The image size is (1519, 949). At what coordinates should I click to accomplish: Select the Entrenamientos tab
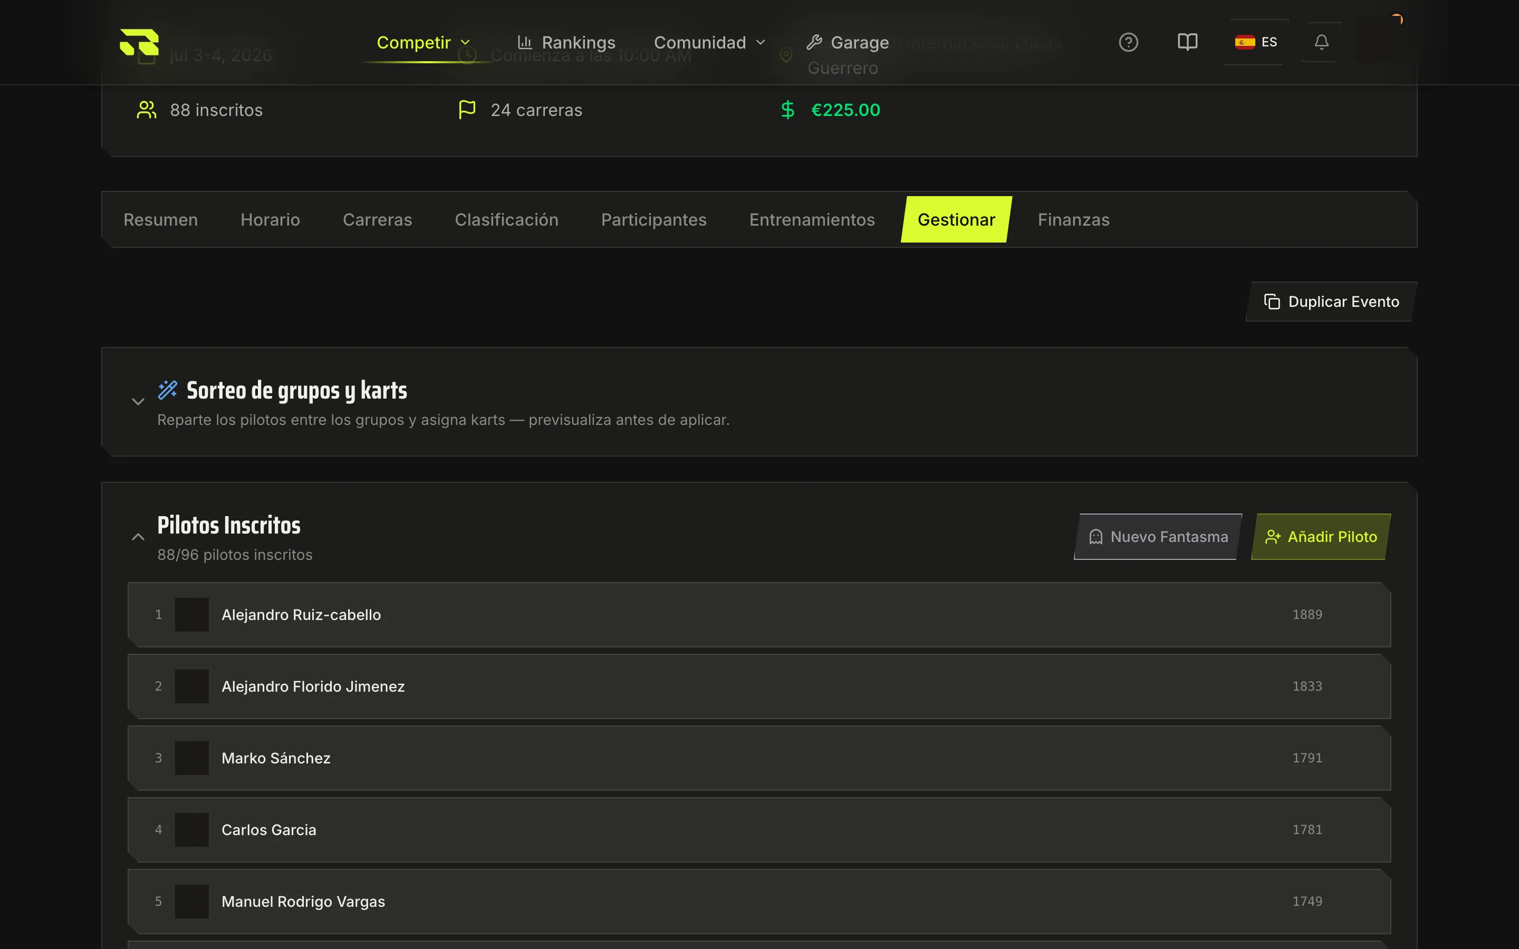(812, 220)
